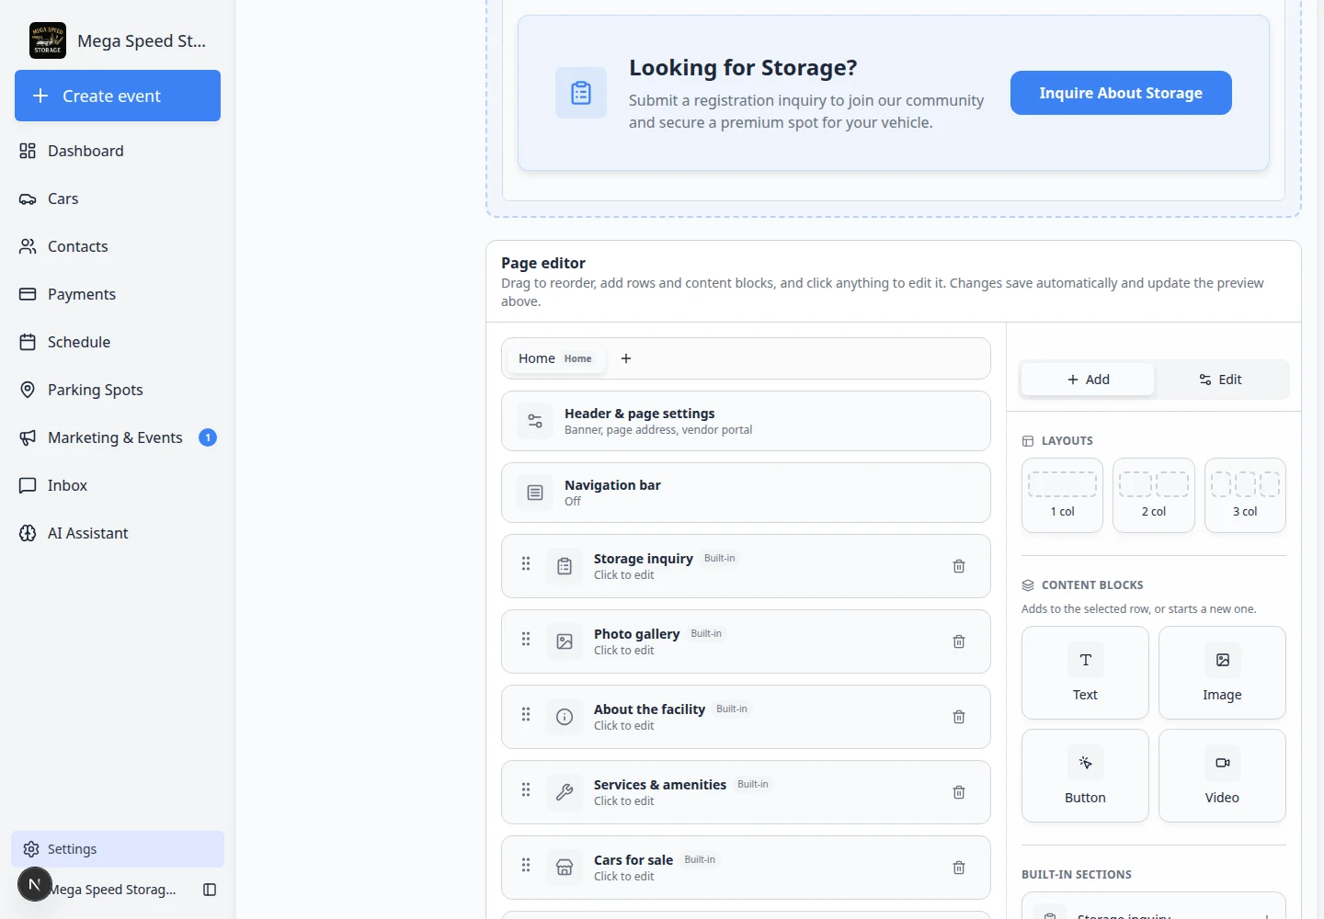Delete the Storage inquiry section

pyautogui.click(x=959, y=566)
